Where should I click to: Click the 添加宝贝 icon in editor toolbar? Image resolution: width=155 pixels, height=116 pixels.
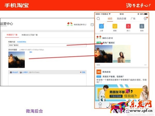[x=10, y=72]
